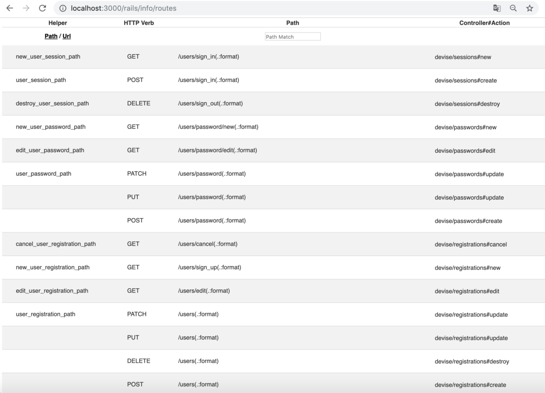Click devise/passwords#new action
The height and width of the screenshot is (393, 545).
(x=466, y=127)
